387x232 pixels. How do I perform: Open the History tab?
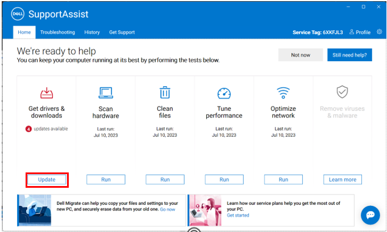tap(92, 32)
